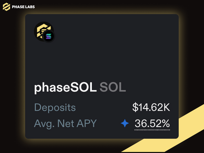Show details for the 36.52% APY value
This screenshot has width=204, height=153.
tap(152, 123)
